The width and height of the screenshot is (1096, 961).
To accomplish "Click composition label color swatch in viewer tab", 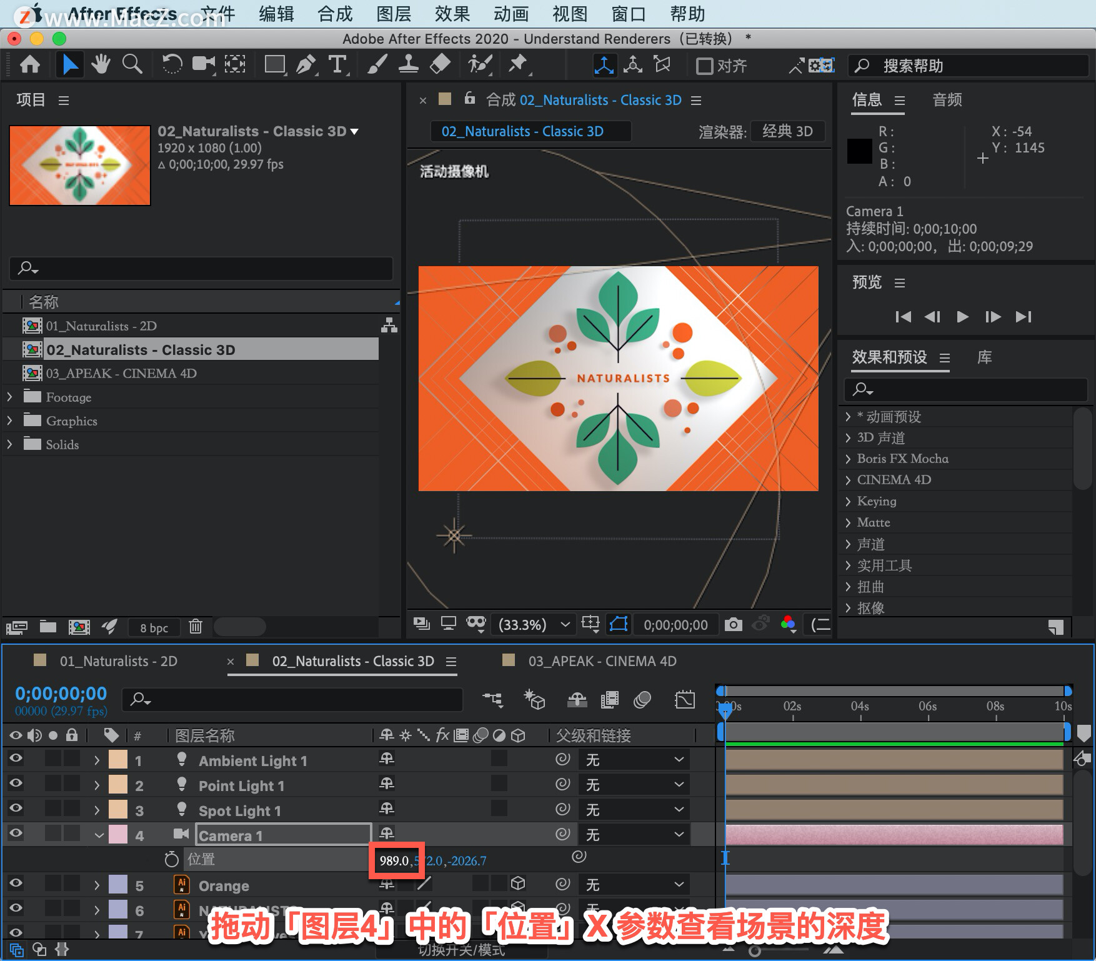I will 445,99.
